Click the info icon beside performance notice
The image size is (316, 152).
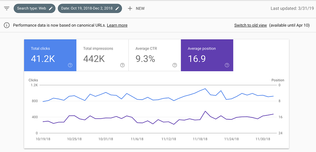pyautogui.click(x=7, y=25)
